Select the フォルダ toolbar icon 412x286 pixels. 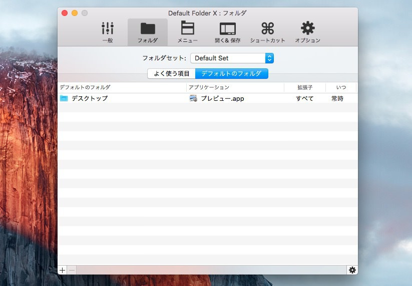coord(148,32)
